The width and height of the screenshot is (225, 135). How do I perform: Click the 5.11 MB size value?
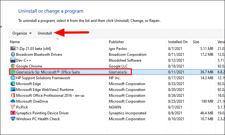click(x=207, y=49)
